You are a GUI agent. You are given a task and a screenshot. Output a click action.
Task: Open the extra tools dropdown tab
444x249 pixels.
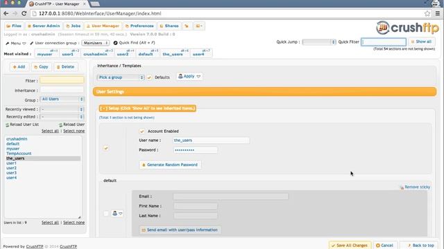tap(199, 26)
